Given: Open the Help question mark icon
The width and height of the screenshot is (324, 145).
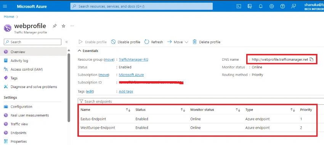Looking at the screenshot, I should pyautogui.click(x=282, y=6).
